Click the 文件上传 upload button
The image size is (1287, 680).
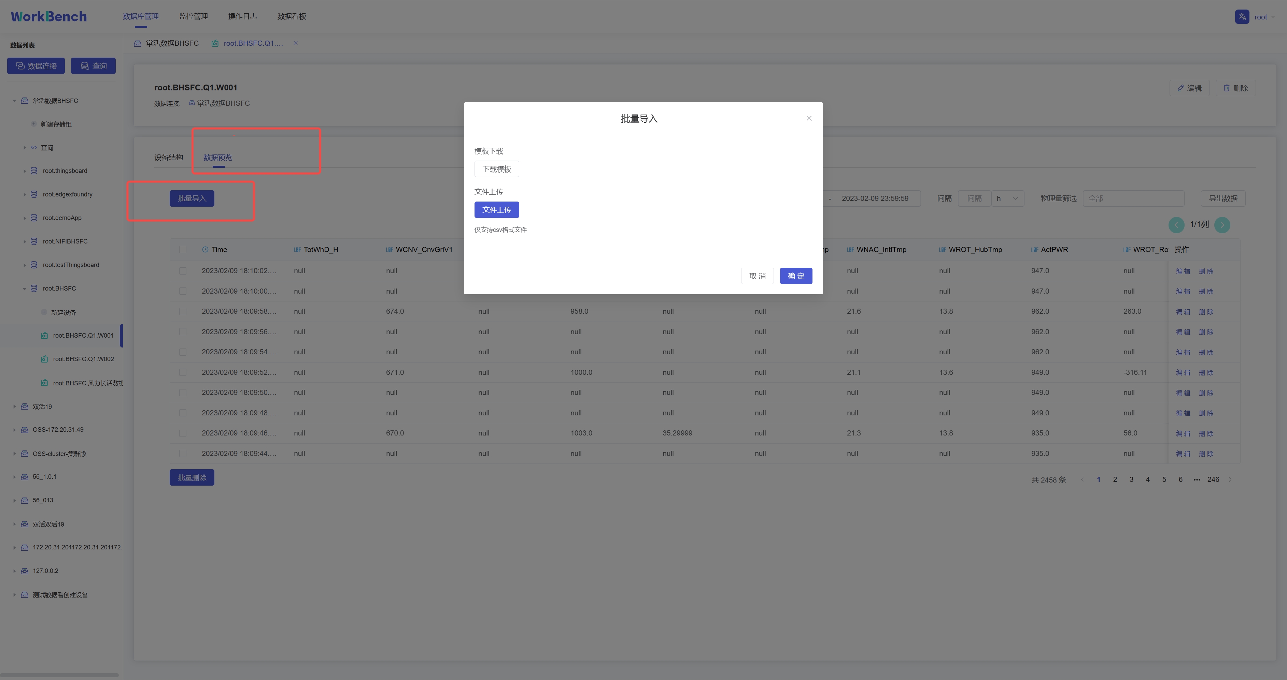[497, 209]
